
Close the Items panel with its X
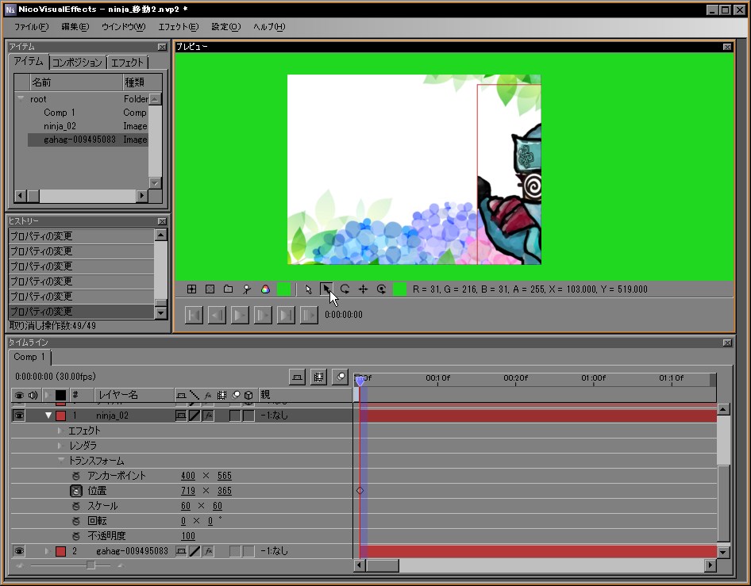point(162,47)
